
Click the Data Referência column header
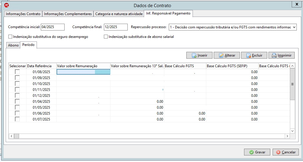41,66
